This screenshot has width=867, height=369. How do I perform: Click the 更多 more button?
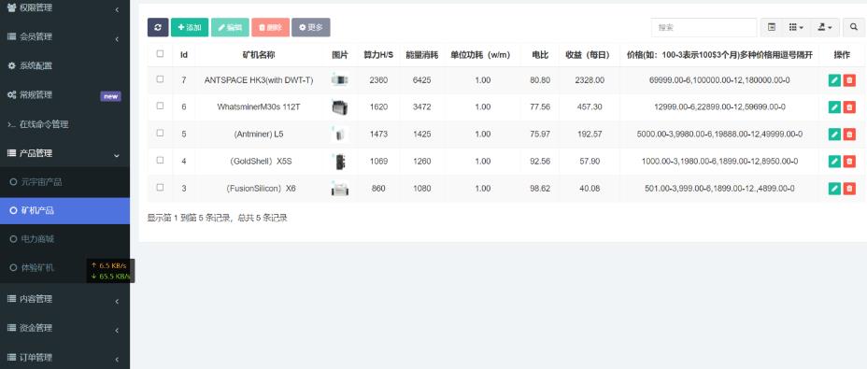[x=311, y=27]
